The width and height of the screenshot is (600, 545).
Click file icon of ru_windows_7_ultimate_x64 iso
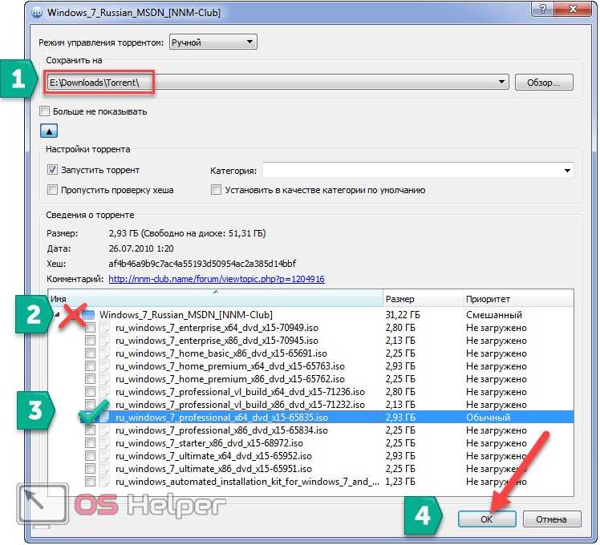point(105,456)
